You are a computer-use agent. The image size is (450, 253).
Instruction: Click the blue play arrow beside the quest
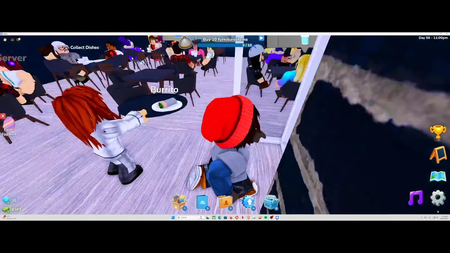coord(261,38)
